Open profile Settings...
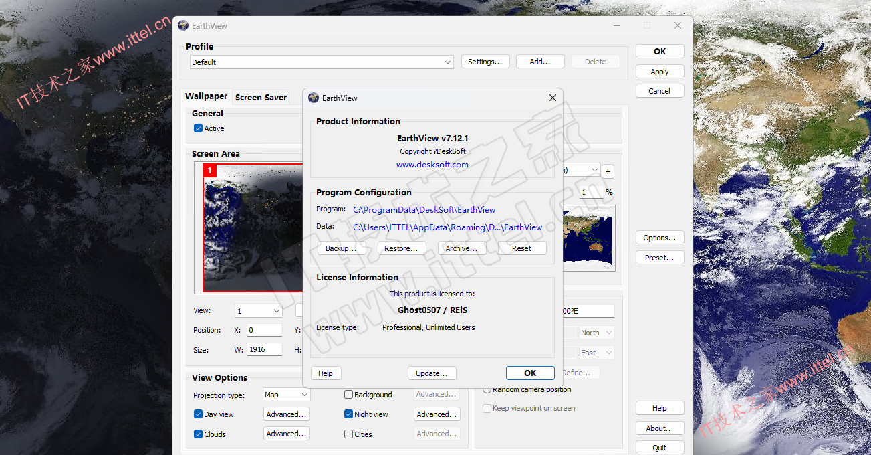This screenshot has height=455, width=871. point(485,62)
